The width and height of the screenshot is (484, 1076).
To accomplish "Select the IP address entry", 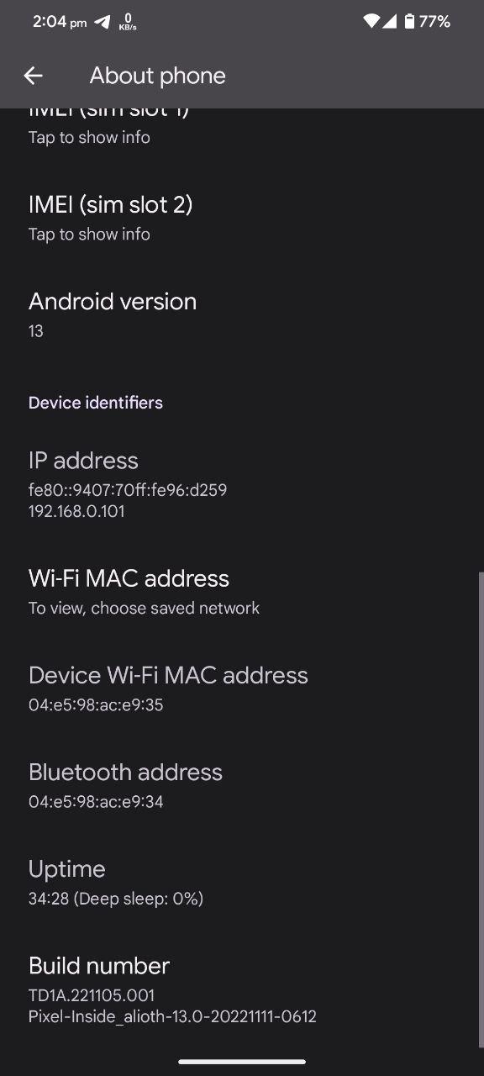I will 242,484.
